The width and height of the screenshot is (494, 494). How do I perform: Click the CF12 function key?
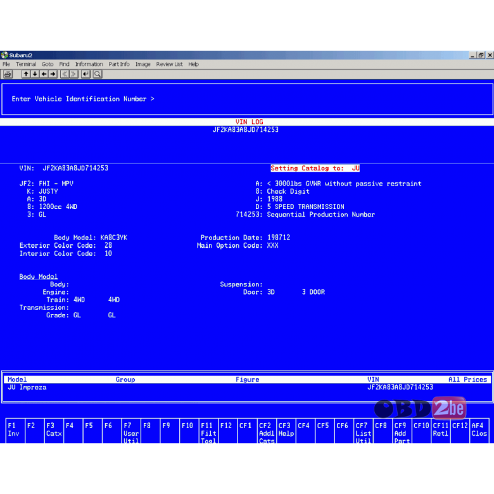click(460, 431)
